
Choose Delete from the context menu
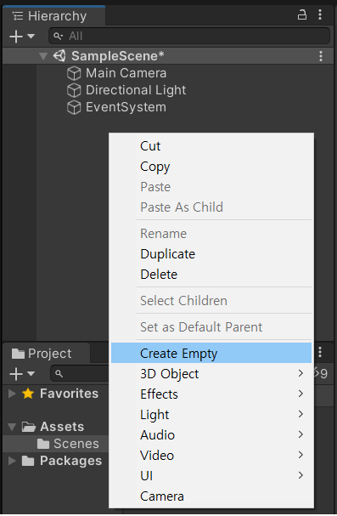pyautogui.click(x=211, y=275)
